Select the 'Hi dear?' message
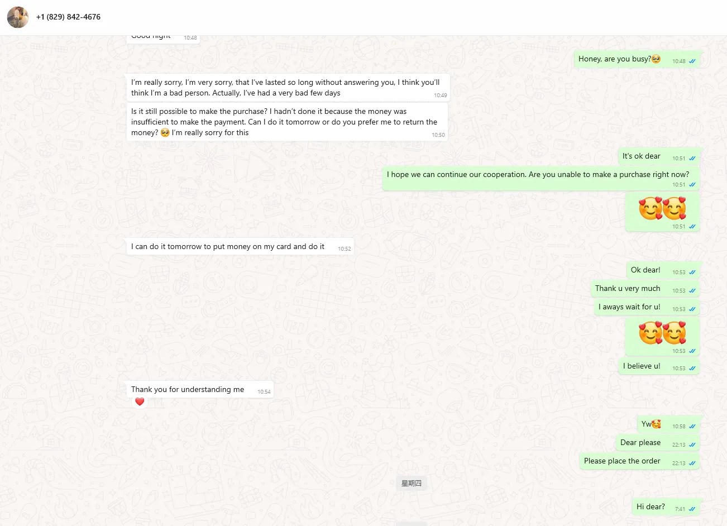The width and height of the screenshot is (727, 526). [x=666, y=507]
